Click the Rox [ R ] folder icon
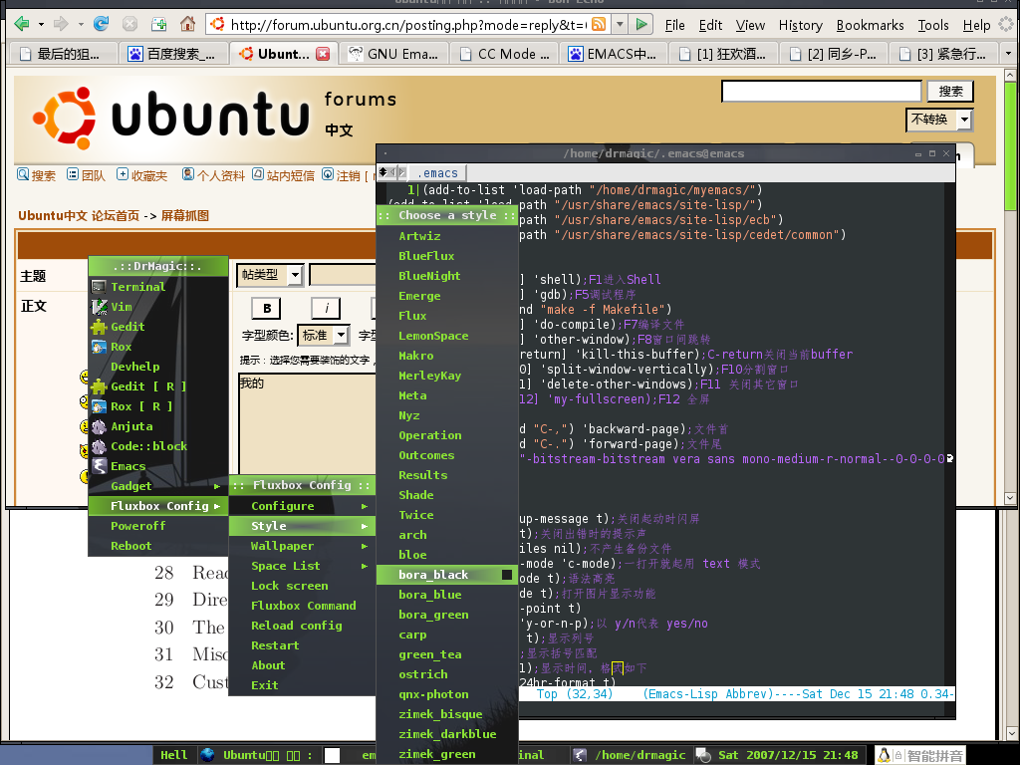Screen dimensions: 1020x765 point(99,406)
